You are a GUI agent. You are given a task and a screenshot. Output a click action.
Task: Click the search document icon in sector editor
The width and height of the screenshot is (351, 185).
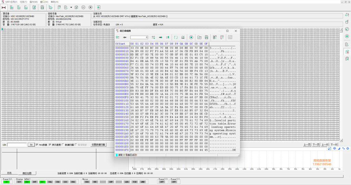pyautogui.click(x=222, y=37)
